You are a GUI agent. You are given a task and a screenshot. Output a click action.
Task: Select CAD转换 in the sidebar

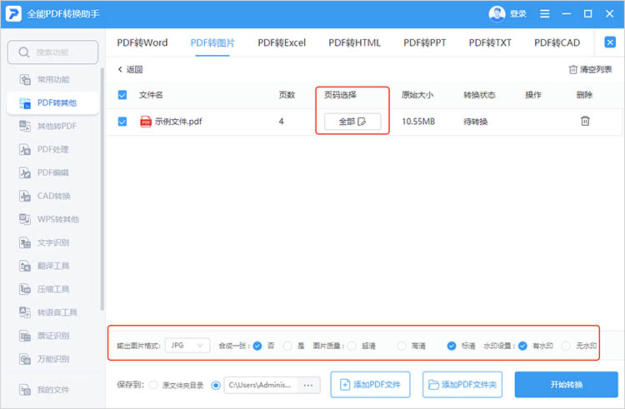pyautogui.click(x=52, y=196)
